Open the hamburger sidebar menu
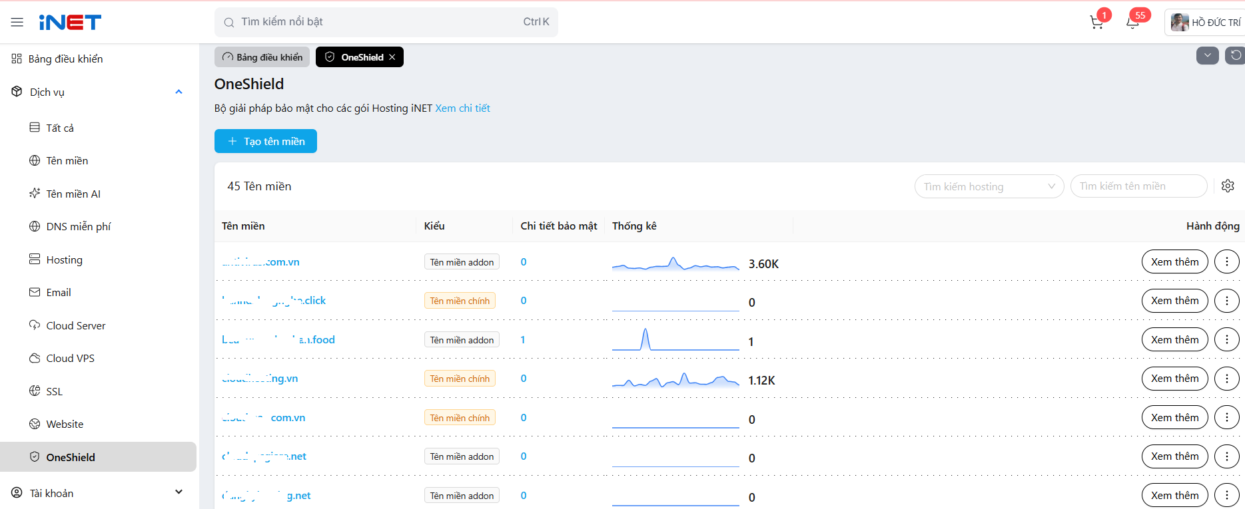This screenshot has width=1245, height=509. 17,22
